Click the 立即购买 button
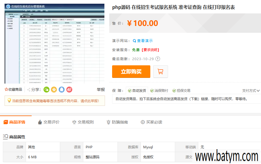261x164 pixels. click(131, 72)
